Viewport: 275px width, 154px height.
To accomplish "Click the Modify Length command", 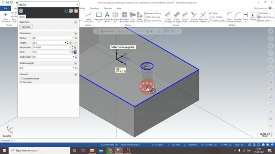I will point(217,21).
